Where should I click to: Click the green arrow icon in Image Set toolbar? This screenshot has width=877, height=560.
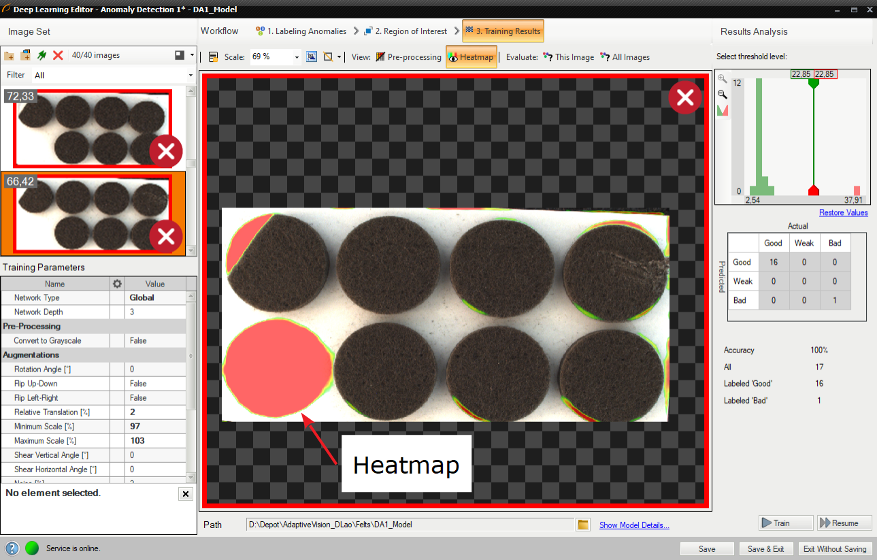coord(42,55)
